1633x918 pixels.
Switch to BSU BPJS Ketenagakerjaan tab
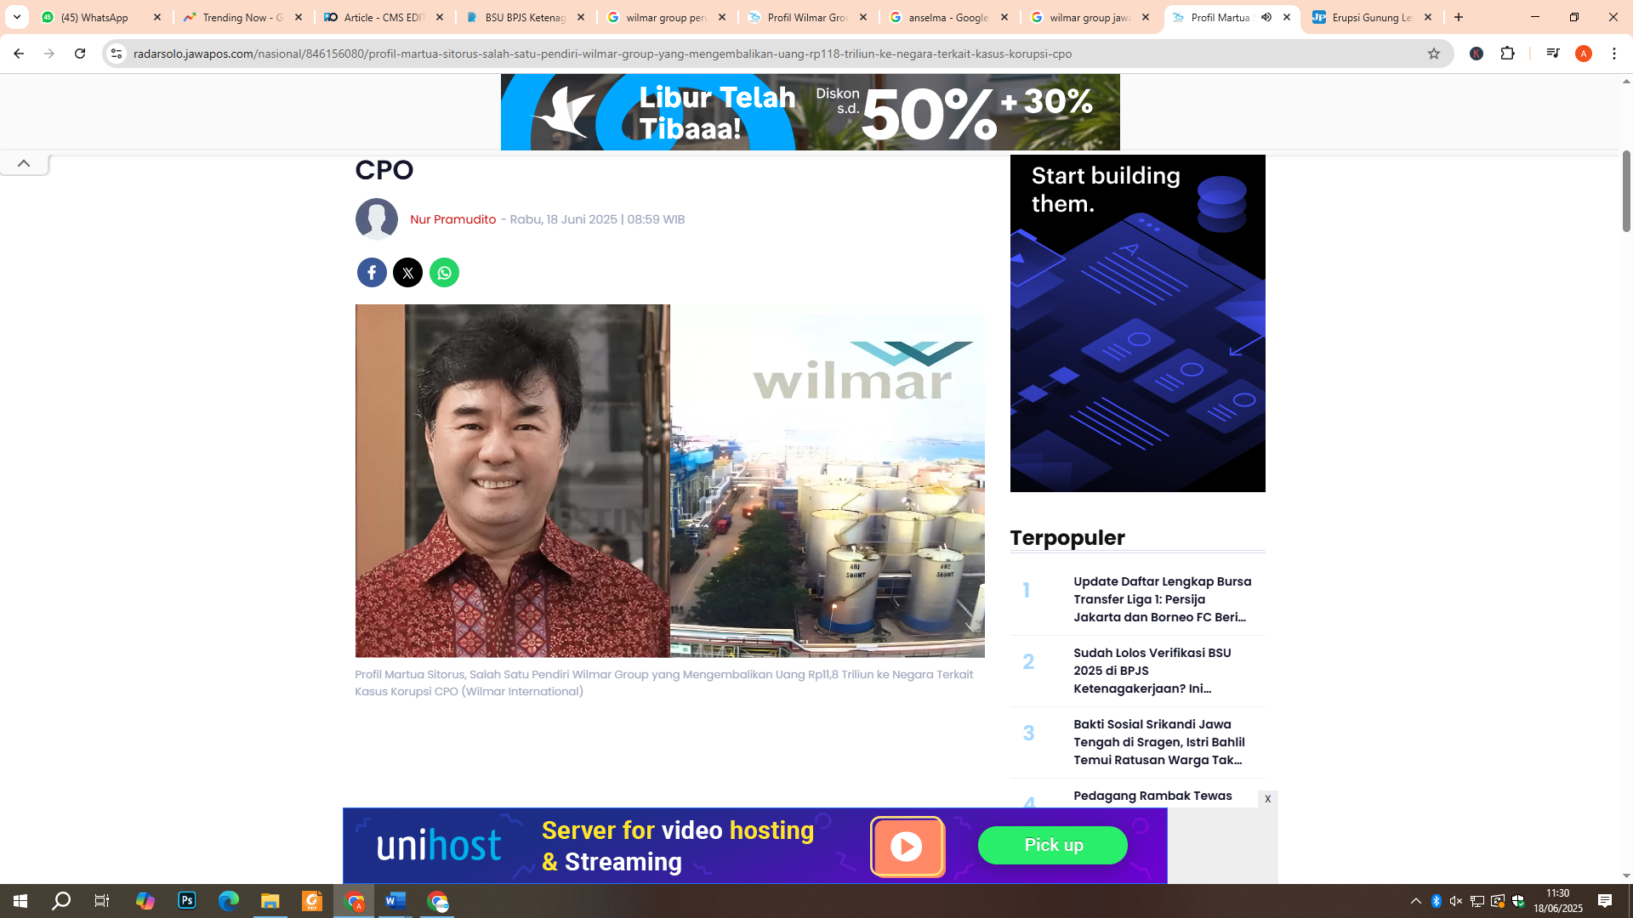coord(525,17)
